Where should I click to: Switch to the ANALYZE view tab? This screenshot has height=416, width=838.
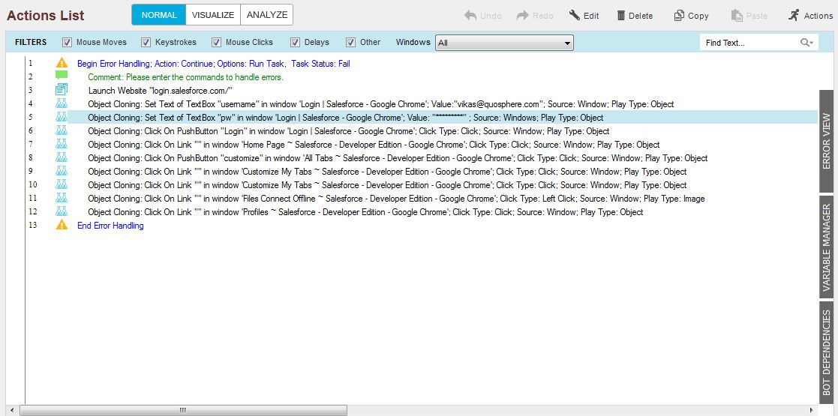[x=266, y=15]
